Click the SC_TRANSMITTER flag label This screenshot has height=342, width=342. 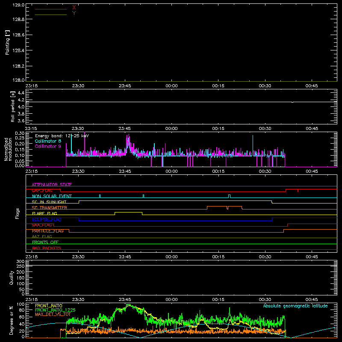point(50,208)
